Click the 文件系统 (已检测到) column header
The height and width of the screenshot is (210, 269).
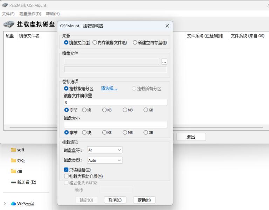[x=205, y=36]
